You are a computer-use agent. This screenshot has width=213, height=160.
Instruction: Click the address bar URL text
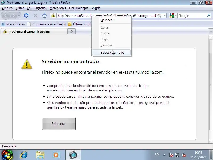107,16
